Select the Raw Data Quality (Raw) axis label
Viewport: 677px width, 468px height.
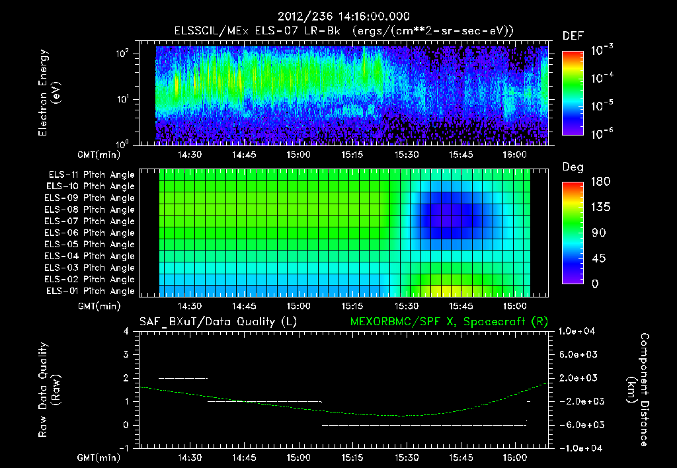pos(49,390)
